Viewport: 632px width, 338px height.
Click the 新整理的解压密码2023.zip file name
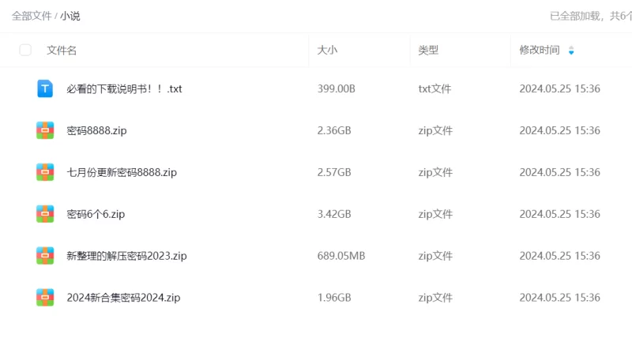pos(126,256)
